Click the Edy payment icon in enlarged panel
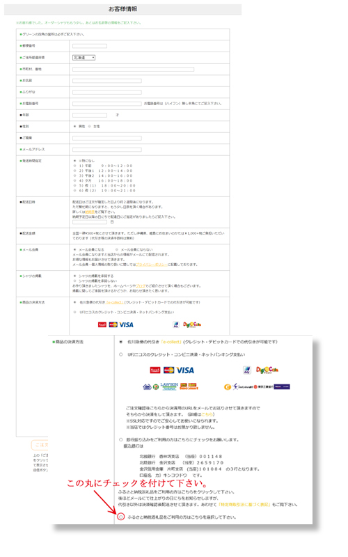This screenshot has height=557, width=348. pyautogui.click(x=247, y=370)
